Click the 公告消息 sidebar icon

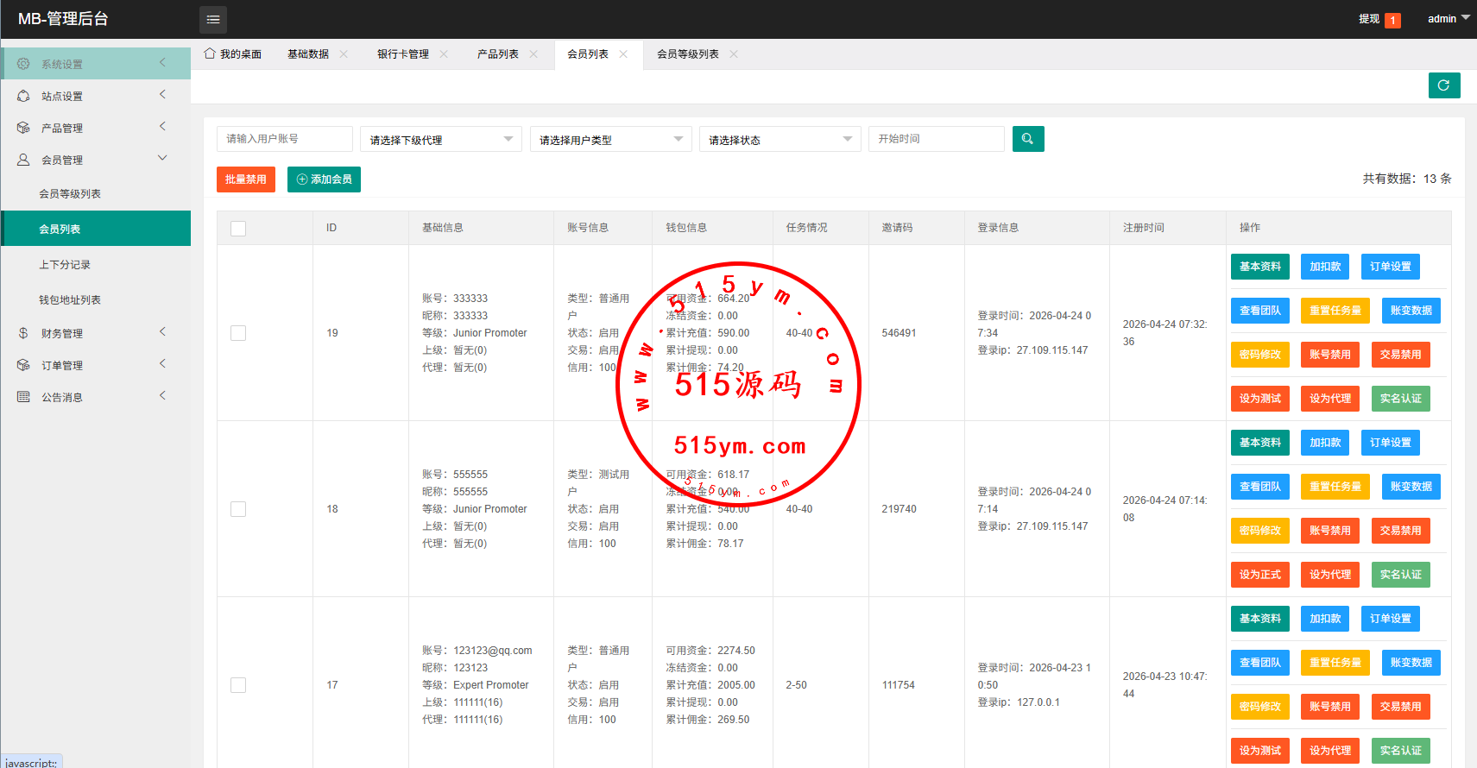tap(23, 397)
